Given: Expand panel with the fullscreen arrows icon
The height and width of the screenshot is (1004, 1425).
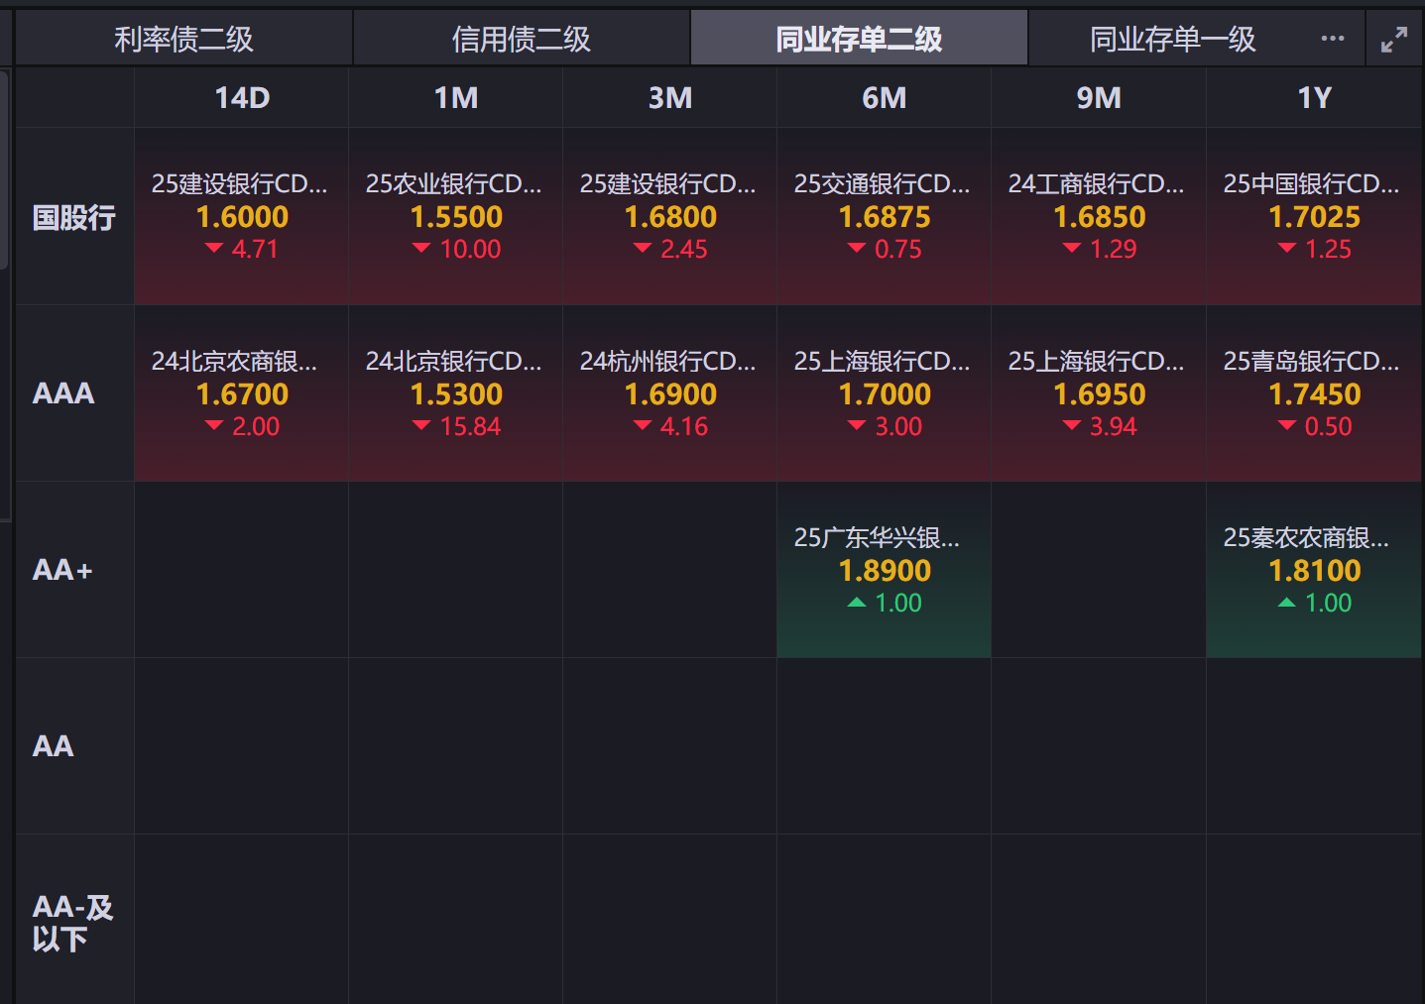Looking at the screenshot, I should pos(1394,40).
